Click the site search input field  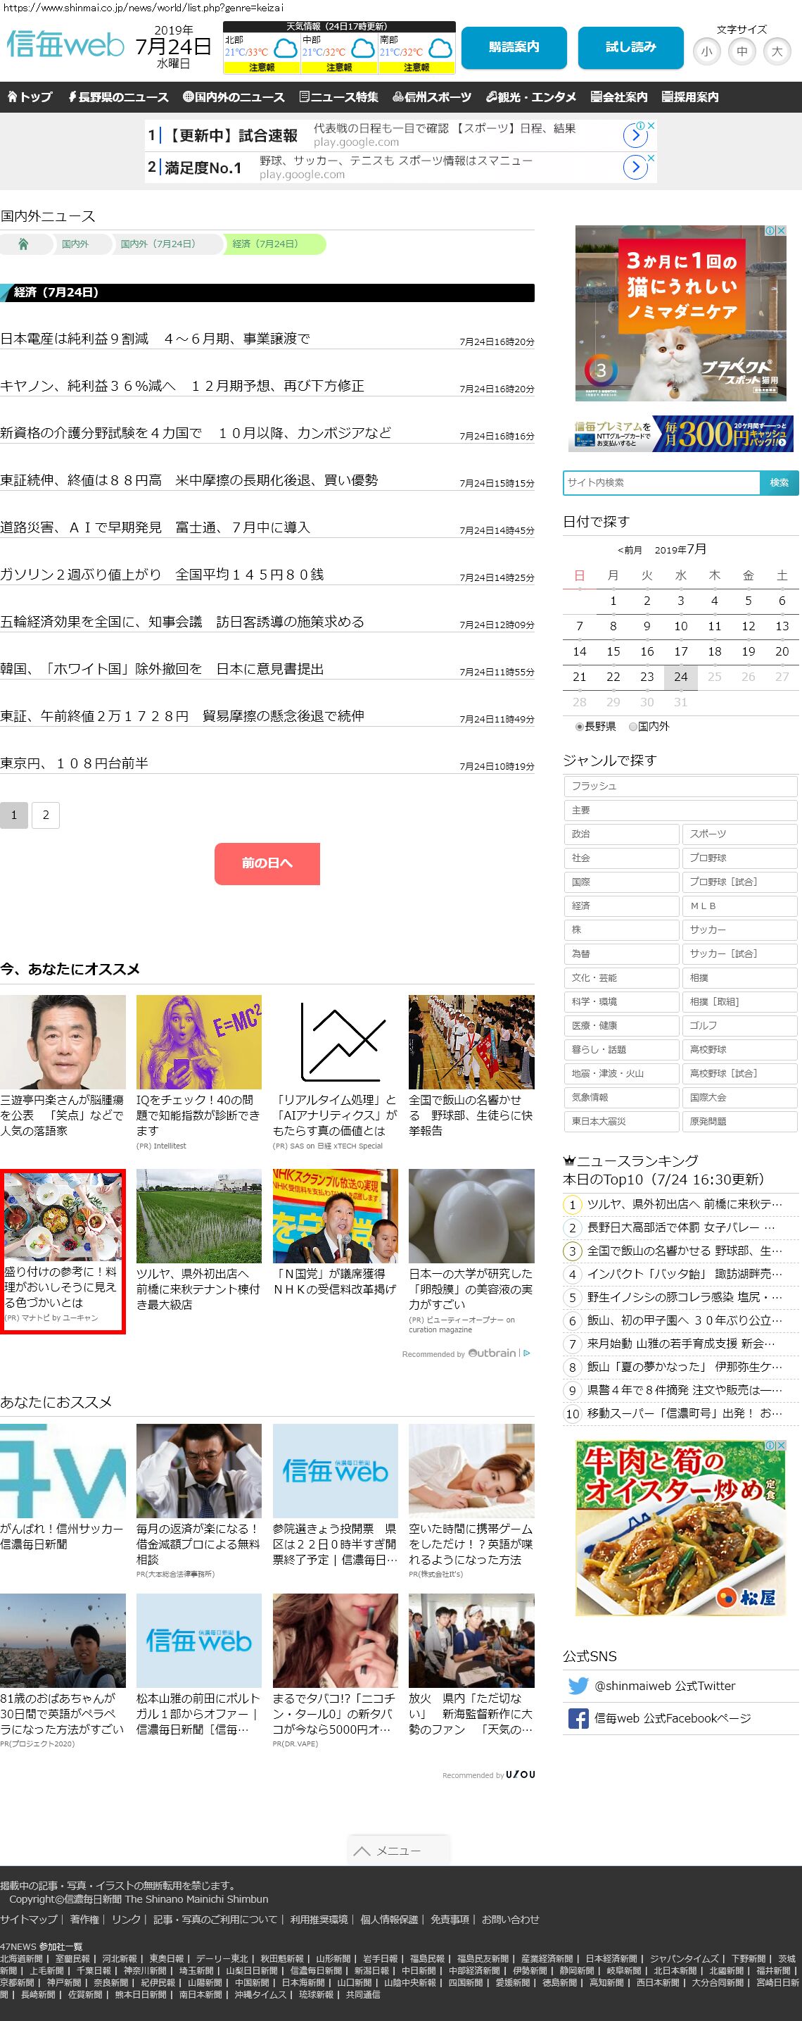661,482
